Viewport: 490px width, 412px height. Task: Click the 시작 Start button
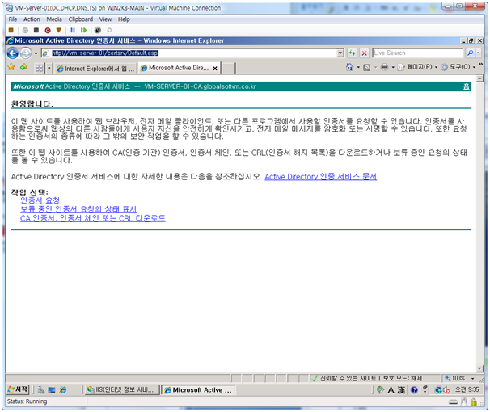18,389
